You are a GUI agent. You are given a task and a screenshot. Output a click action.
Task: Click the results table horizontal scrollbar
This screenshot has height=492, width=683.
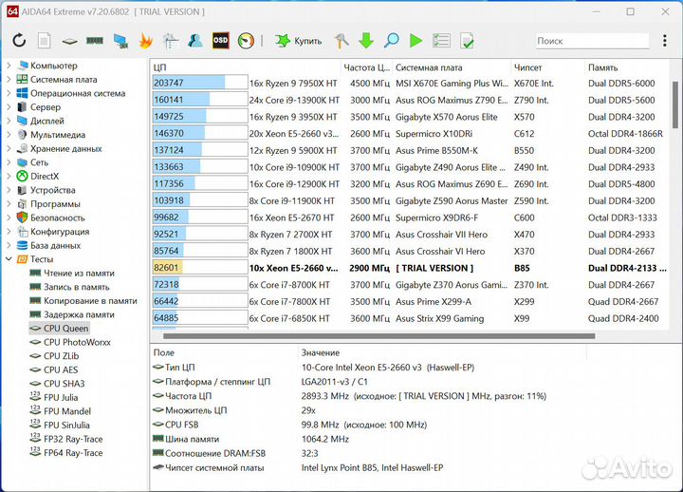pos(379,335)
